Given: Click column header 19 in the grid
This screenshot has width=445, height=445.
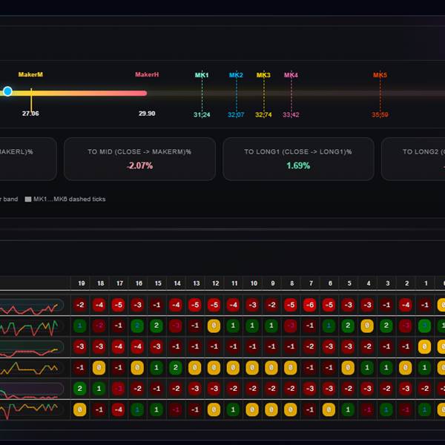Looking at the screenshot, I should pyautogui.click(x=81, y=283).
